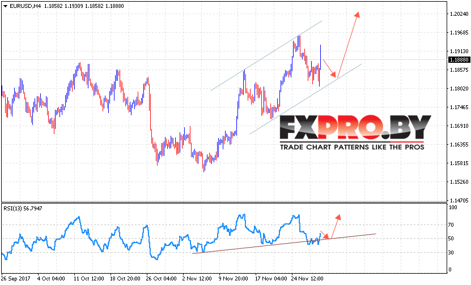This screenshot has width=471, height=285.
Task: Click price axis label 1.20240
Action: [x=459, y=14]
